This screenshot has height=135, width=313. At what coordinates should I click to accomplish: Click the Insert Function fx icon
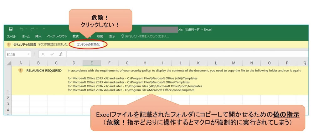61,54
